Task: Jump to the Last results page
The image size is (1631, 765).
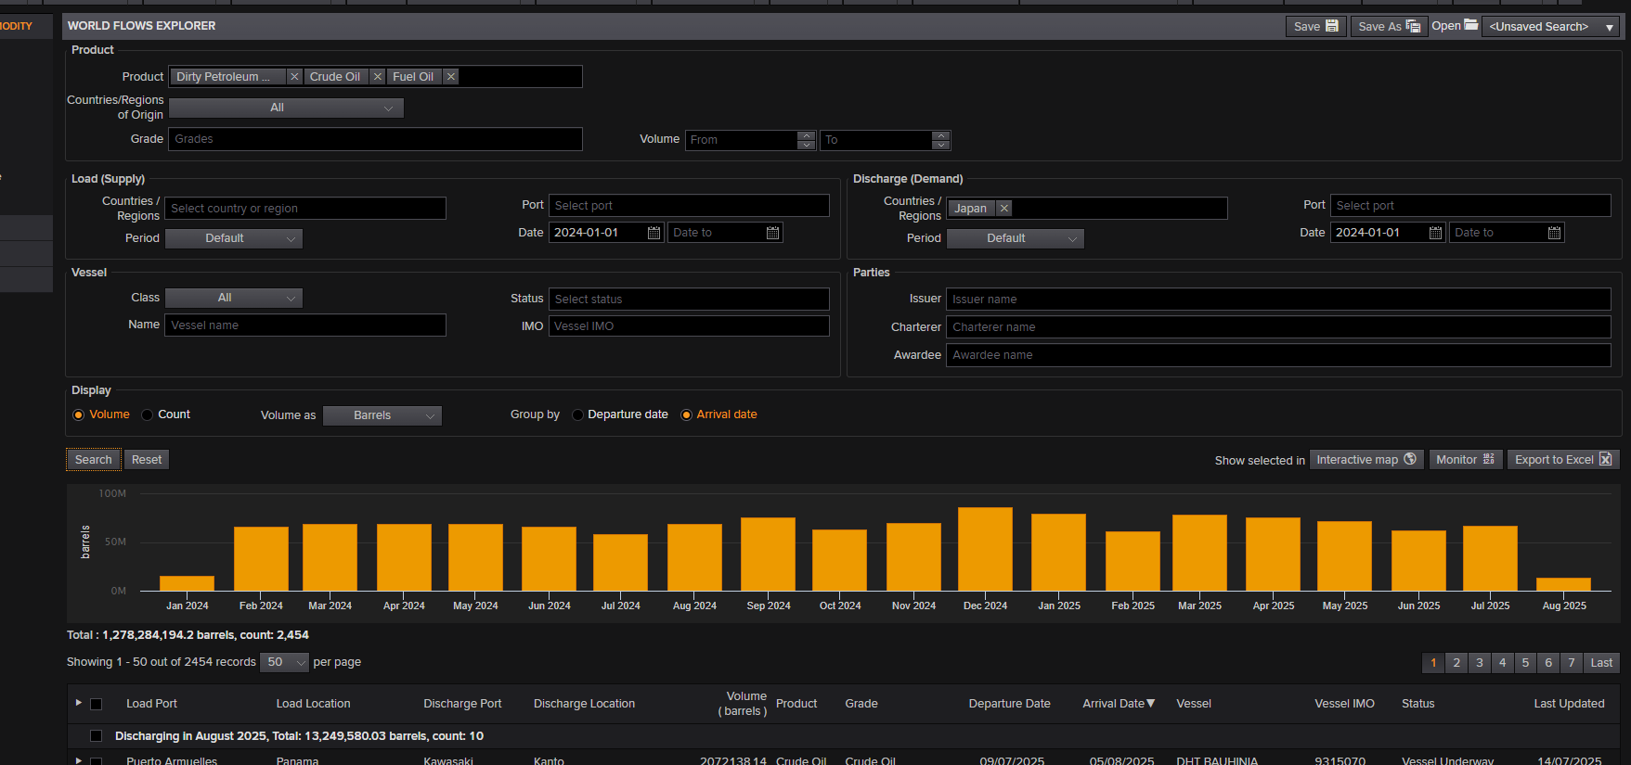Action: (x=1601, y=663)
